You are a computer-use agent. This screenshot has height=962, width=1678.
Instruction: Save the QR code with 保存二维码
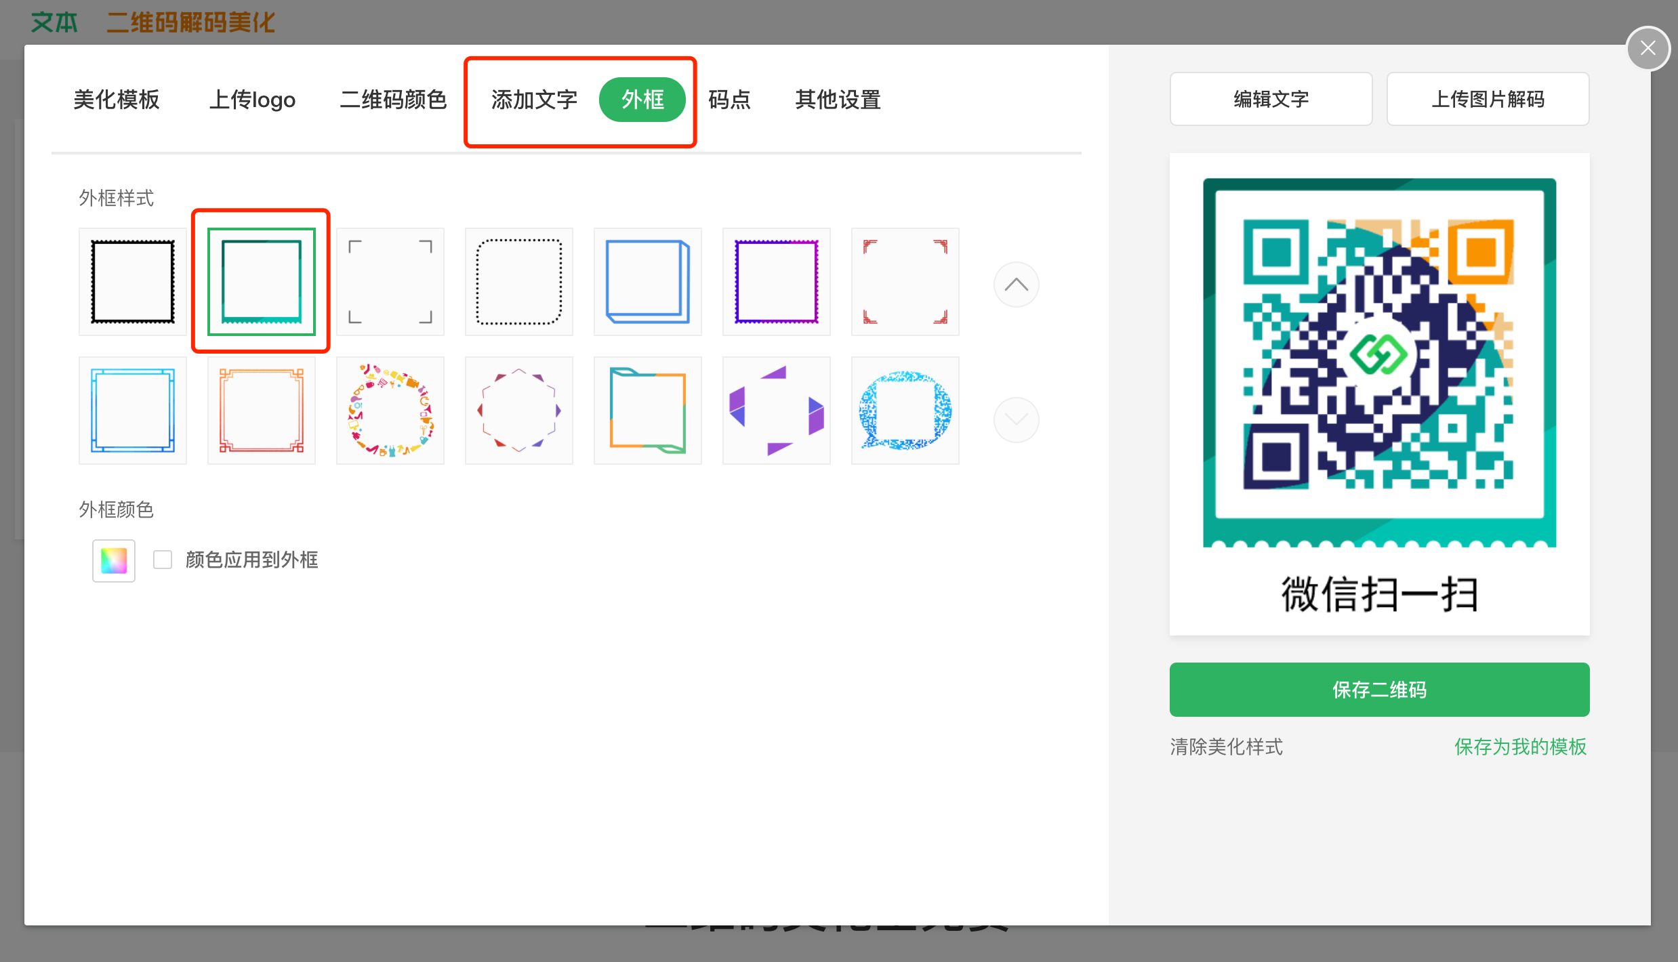point(1380,690)
